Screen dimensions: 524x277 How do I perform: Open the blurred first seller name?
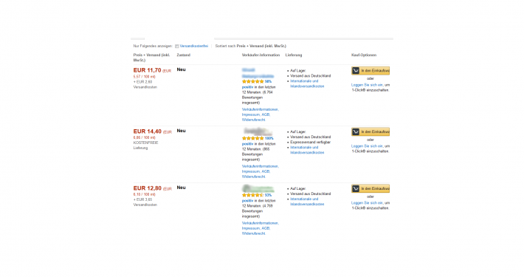pyautogui.click(x=258, y=73)
